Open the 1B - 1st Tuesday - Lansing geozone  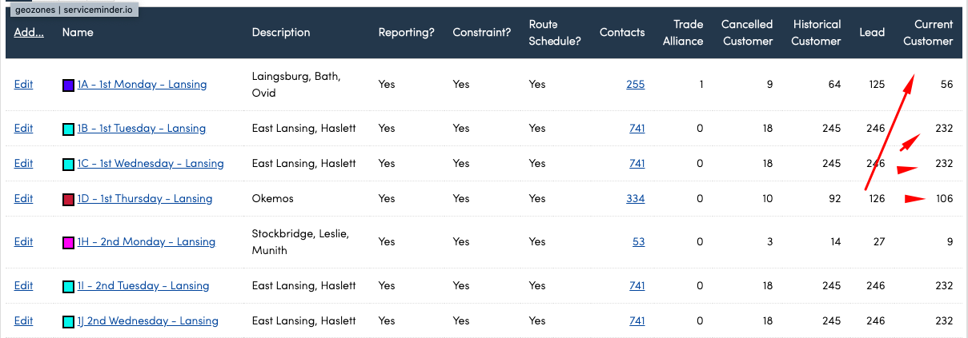tap(141, 129)
